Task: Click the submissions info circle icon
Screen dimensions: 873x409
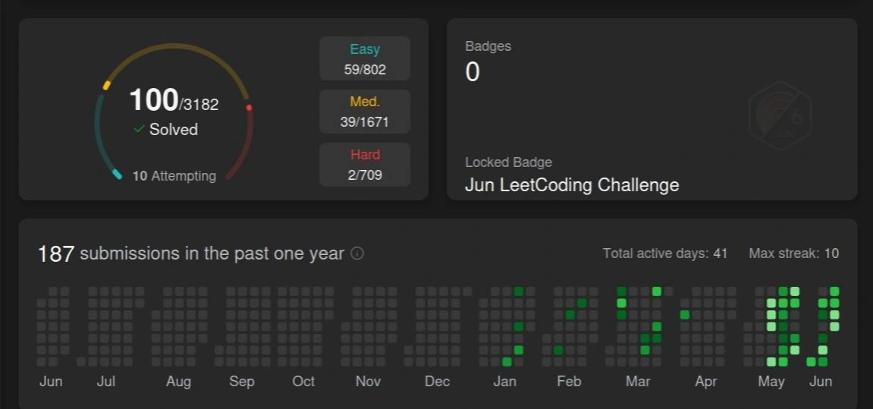Action: (x=357, y=253)
